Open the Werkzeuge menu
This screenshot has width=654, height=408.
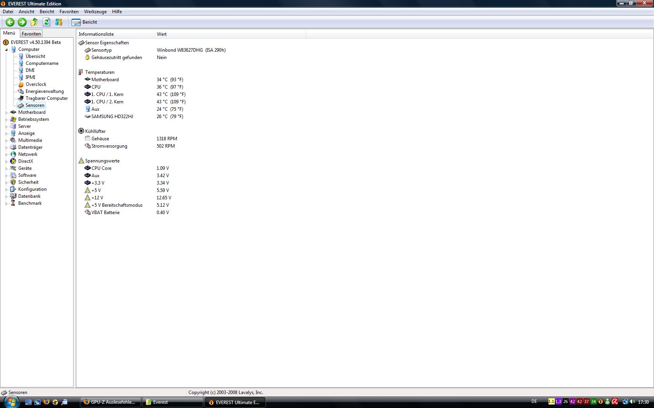tap(95, 12)
